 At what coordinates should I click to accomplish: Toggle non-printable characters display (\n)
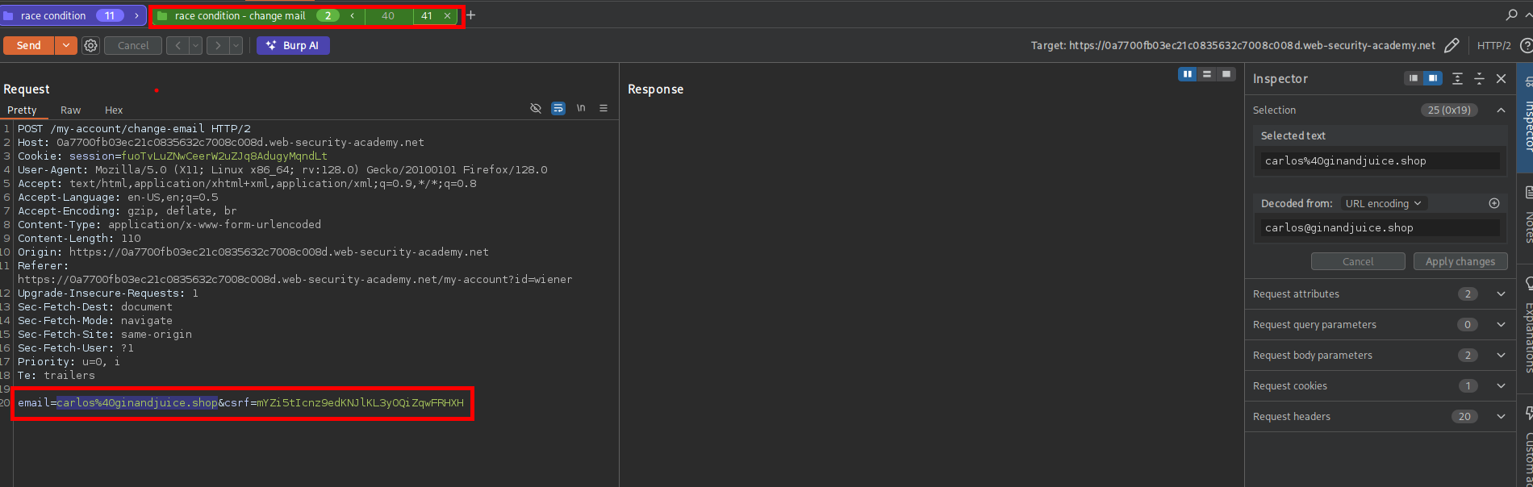coord(581,108)
